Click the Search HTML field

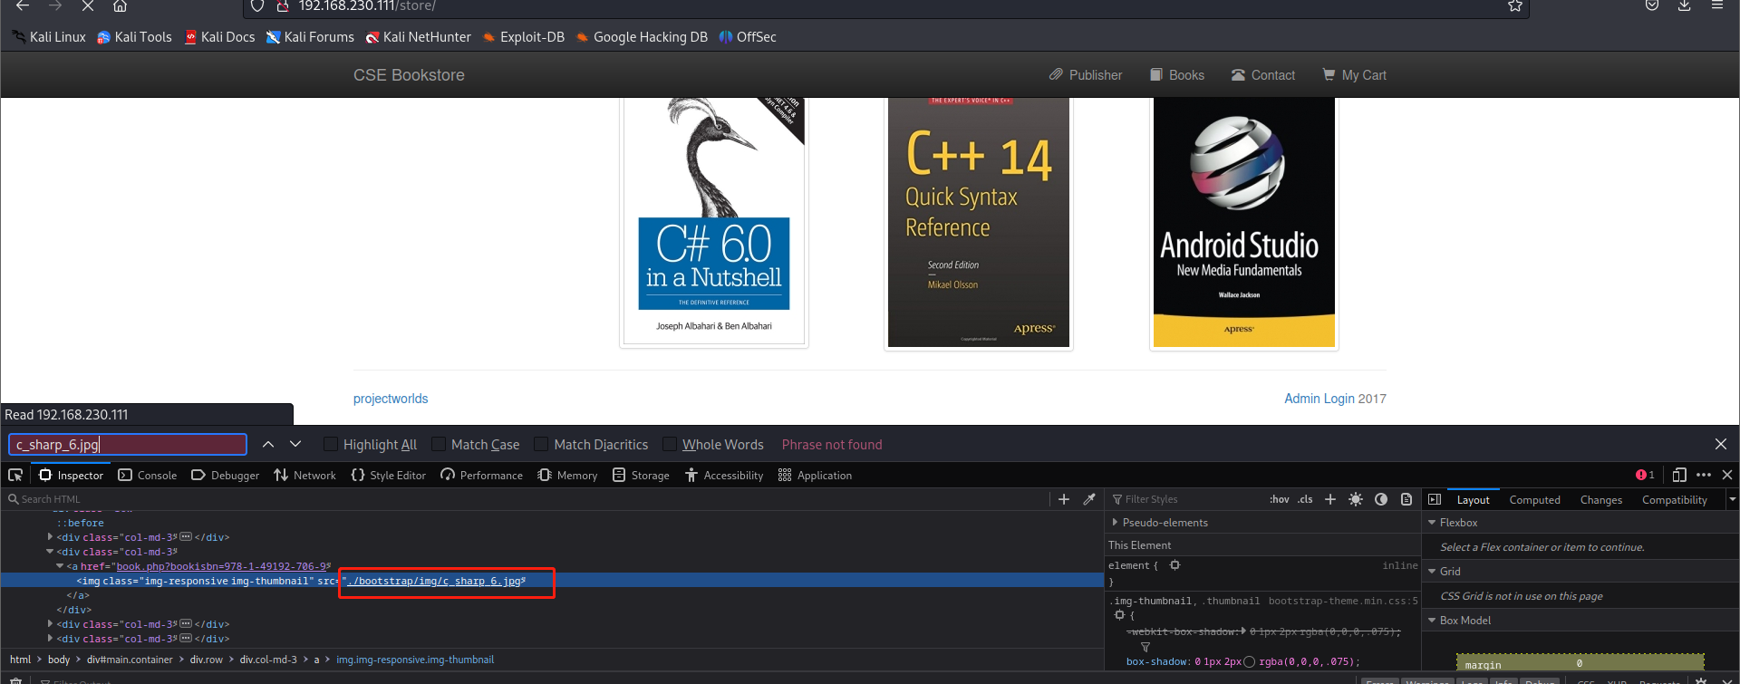click(526, 499)
